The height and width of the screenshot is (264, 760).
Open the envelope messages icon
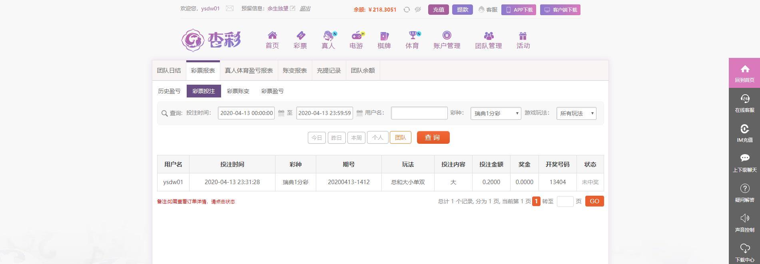tap(229, 8)
